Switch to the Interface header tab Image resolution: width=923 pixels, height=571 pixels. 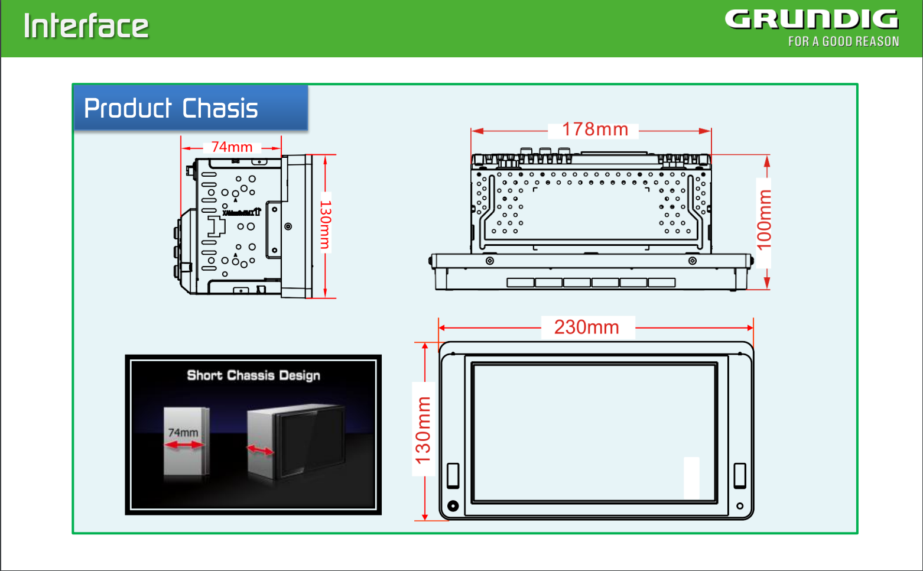point(86,25)
